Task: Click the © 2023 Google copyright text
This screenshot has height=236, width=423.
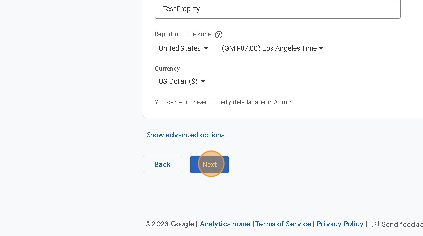Action: coord(170,224)
